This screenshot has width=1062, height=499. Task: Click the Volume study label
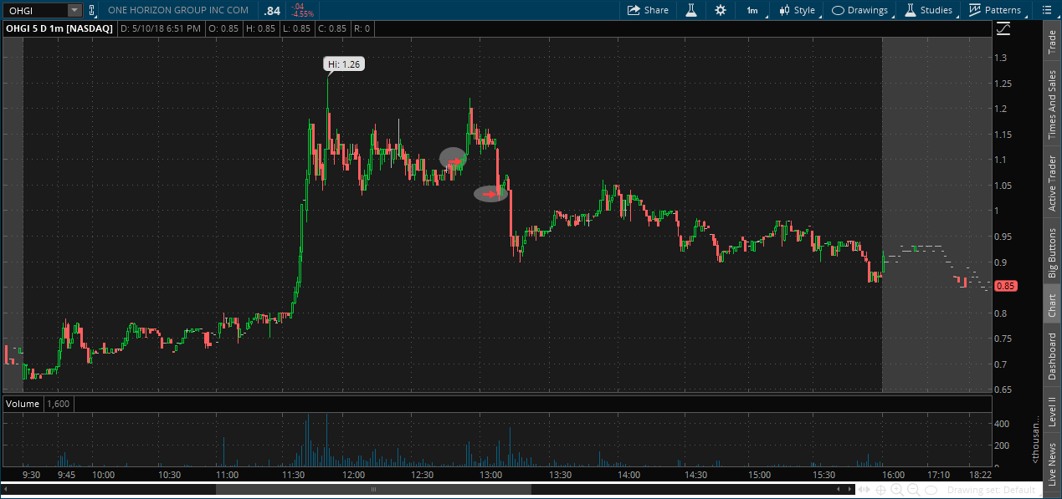(23, 404)
